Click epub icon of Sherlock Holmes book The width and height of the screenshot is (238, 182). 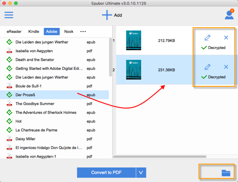(x=10, y=112)
